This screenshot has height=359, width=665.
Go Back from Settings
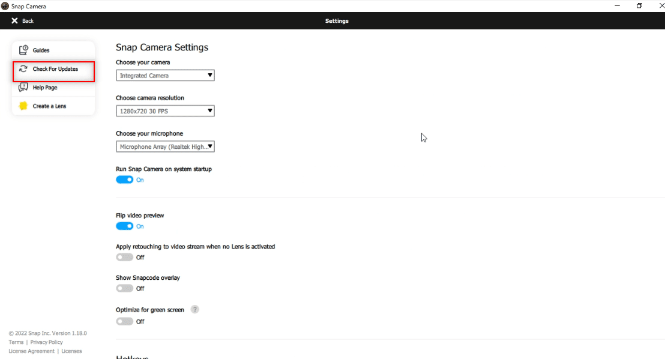[x=22, y=21]
